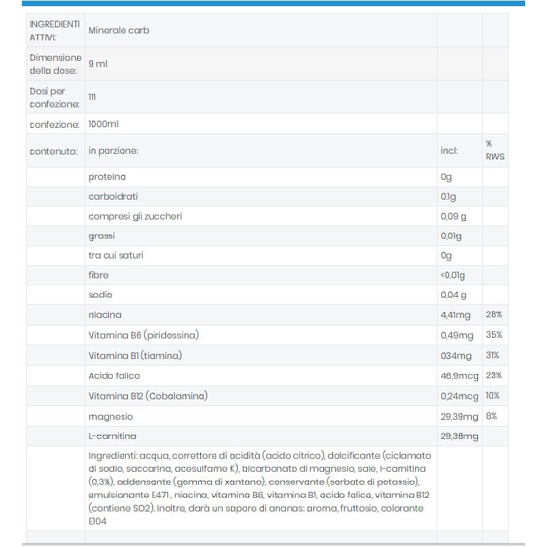The height and width of the screenshot is (547, 547).
Task: Click the 'Acido folico' row label
Action: pos(114,376)
